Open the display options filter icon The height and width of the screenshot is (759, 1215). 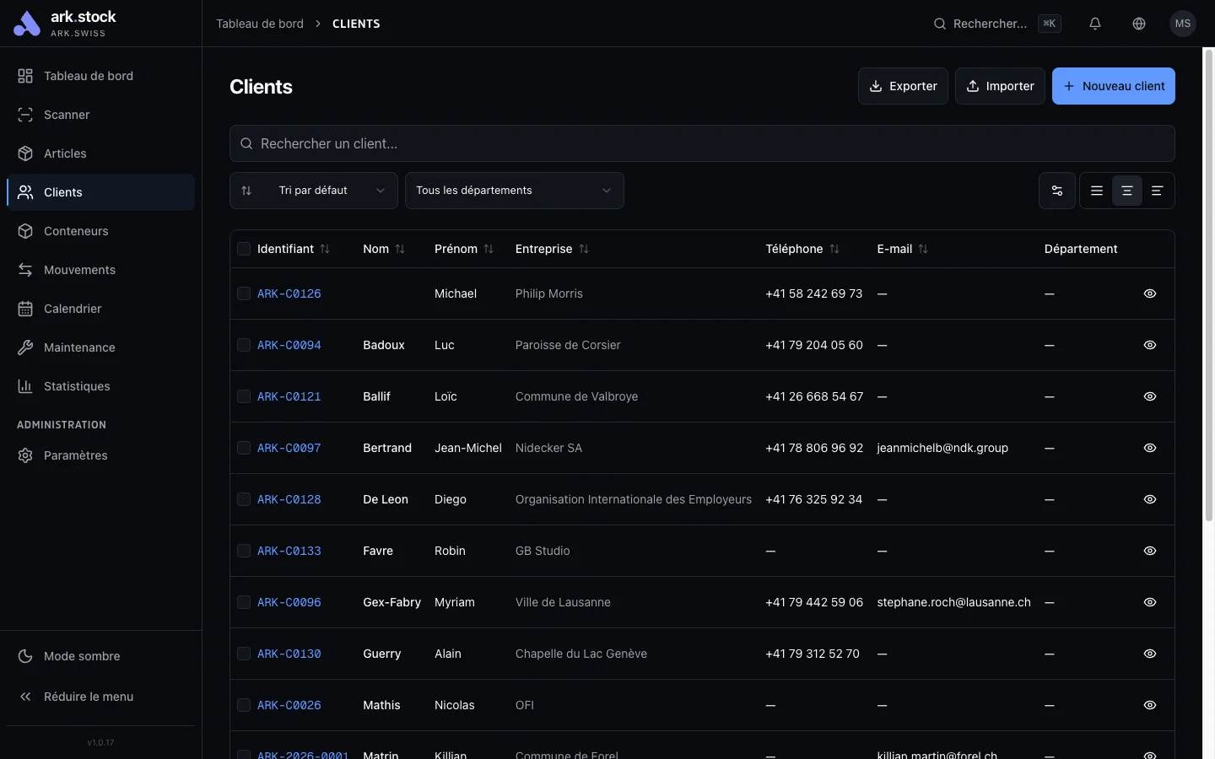point(1057,191)
